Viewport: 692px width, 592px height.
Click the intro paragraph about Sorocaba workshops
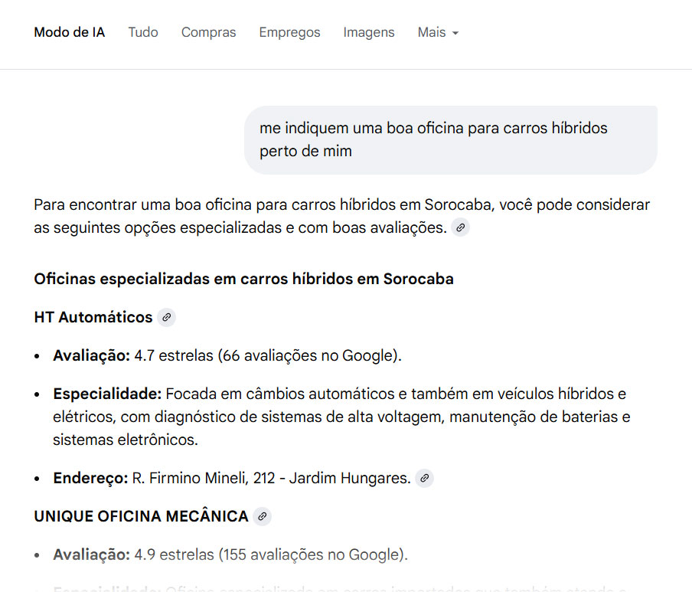341,216
